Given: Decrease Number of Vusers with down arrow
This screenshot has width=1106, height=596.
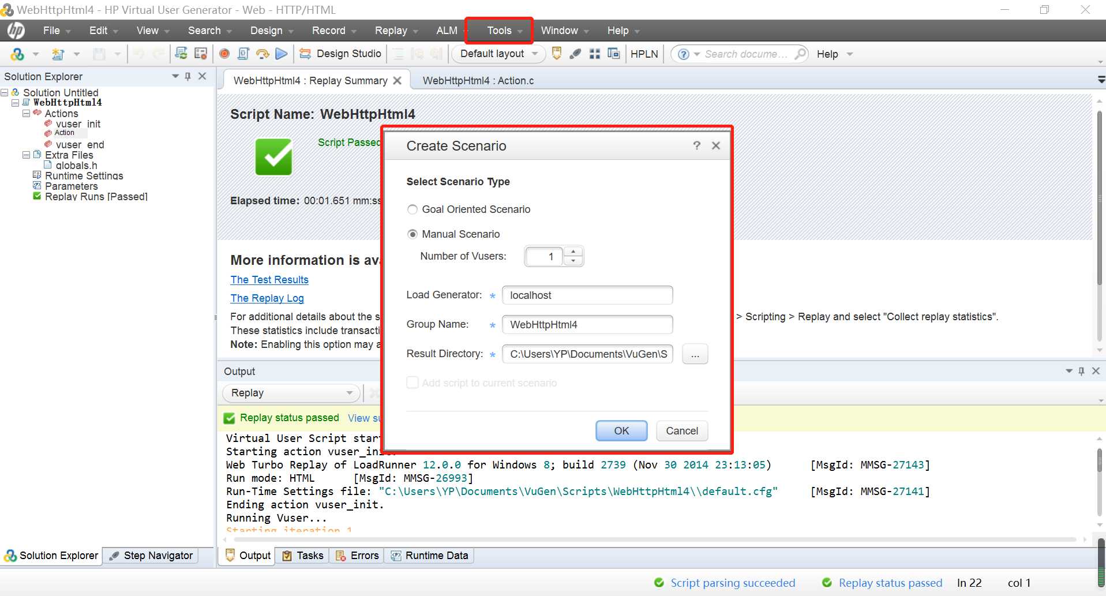Looking at the screenshot, I should (573, 261).
